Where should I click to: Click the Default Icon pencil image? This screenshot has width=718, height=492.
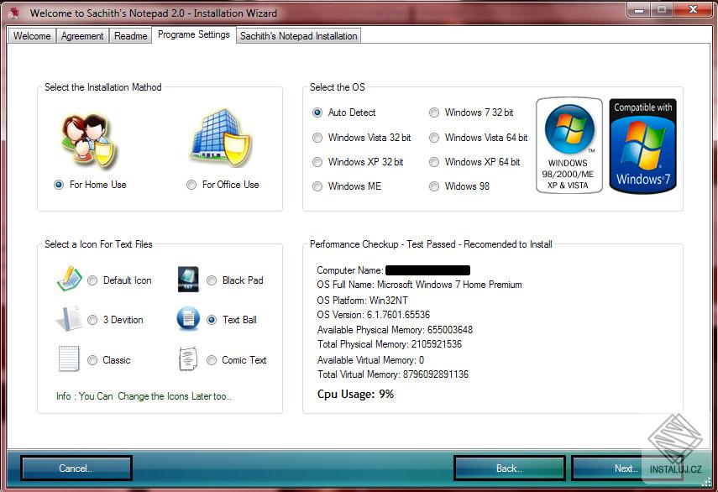(69, 279)
